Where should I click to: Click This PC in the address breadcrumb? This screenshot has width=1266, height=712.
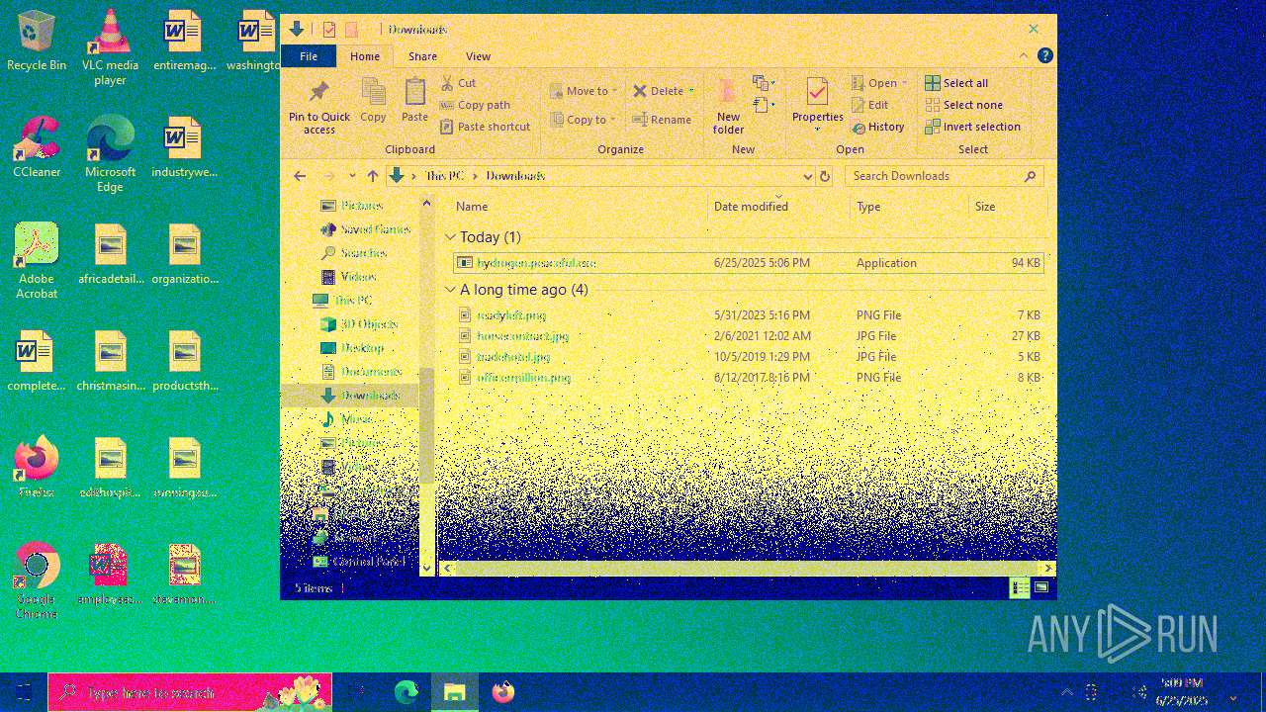pyautogui.click(x=444, y=176)
